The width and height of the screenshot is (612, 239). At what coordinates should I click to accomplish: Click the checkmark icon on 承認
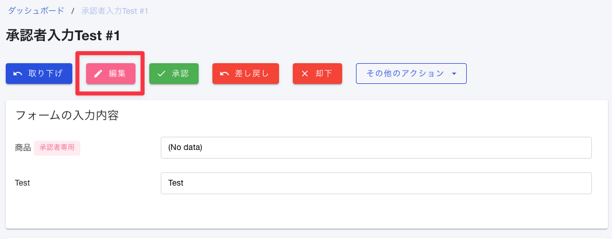161,74
